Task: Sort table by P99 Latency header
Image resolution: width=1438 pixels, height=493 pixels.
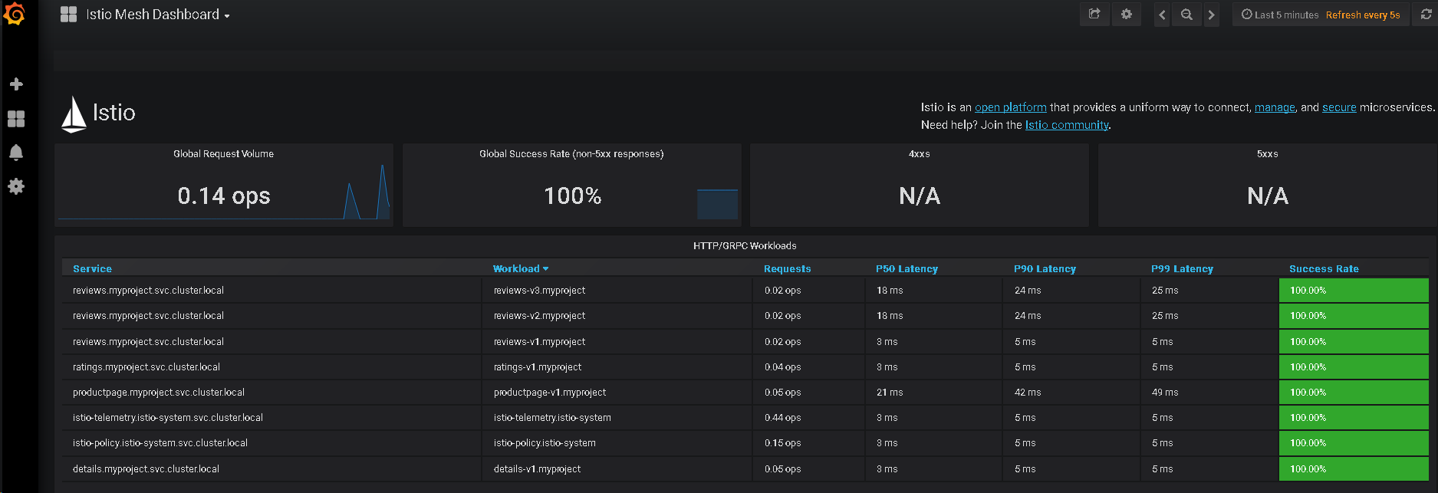Action: tap(1182, 268)
